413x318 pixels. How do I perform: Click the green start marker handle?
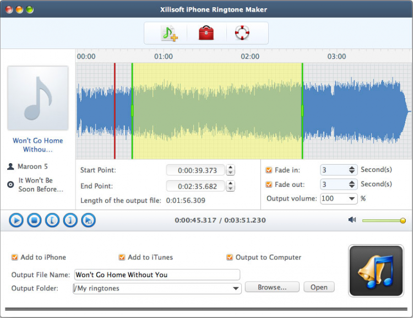click(132, 111)
